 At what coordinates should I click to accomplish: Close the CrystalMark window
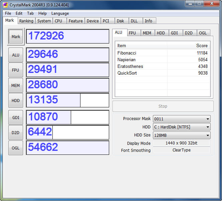click(212, 3)
